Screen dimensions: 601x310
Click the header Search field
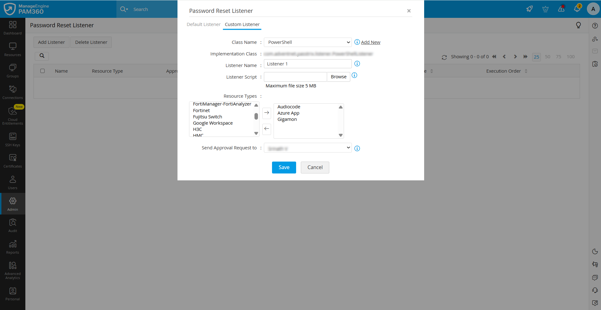(154, 9)
